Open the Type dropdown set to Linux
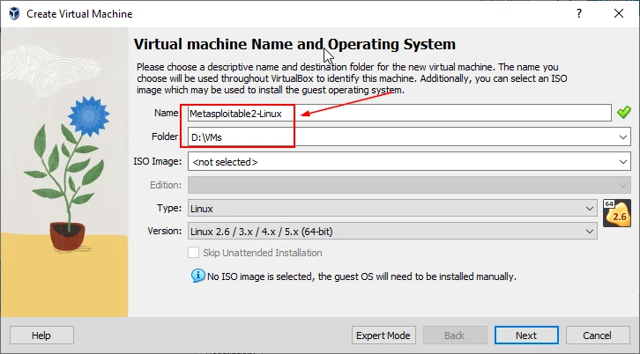Viewport: 640px width, 354px height. click(x=589, y=208)
